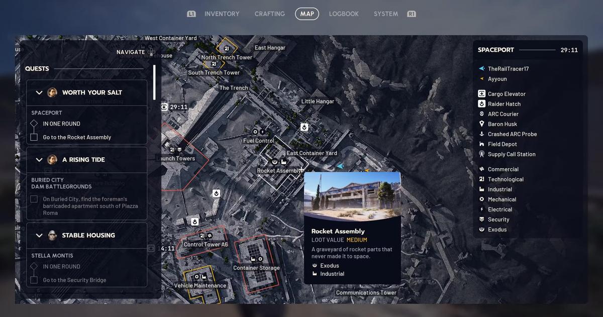603x317 pixels.
Task: Click the Exodus category icon in legend
Action: [481, 230]
